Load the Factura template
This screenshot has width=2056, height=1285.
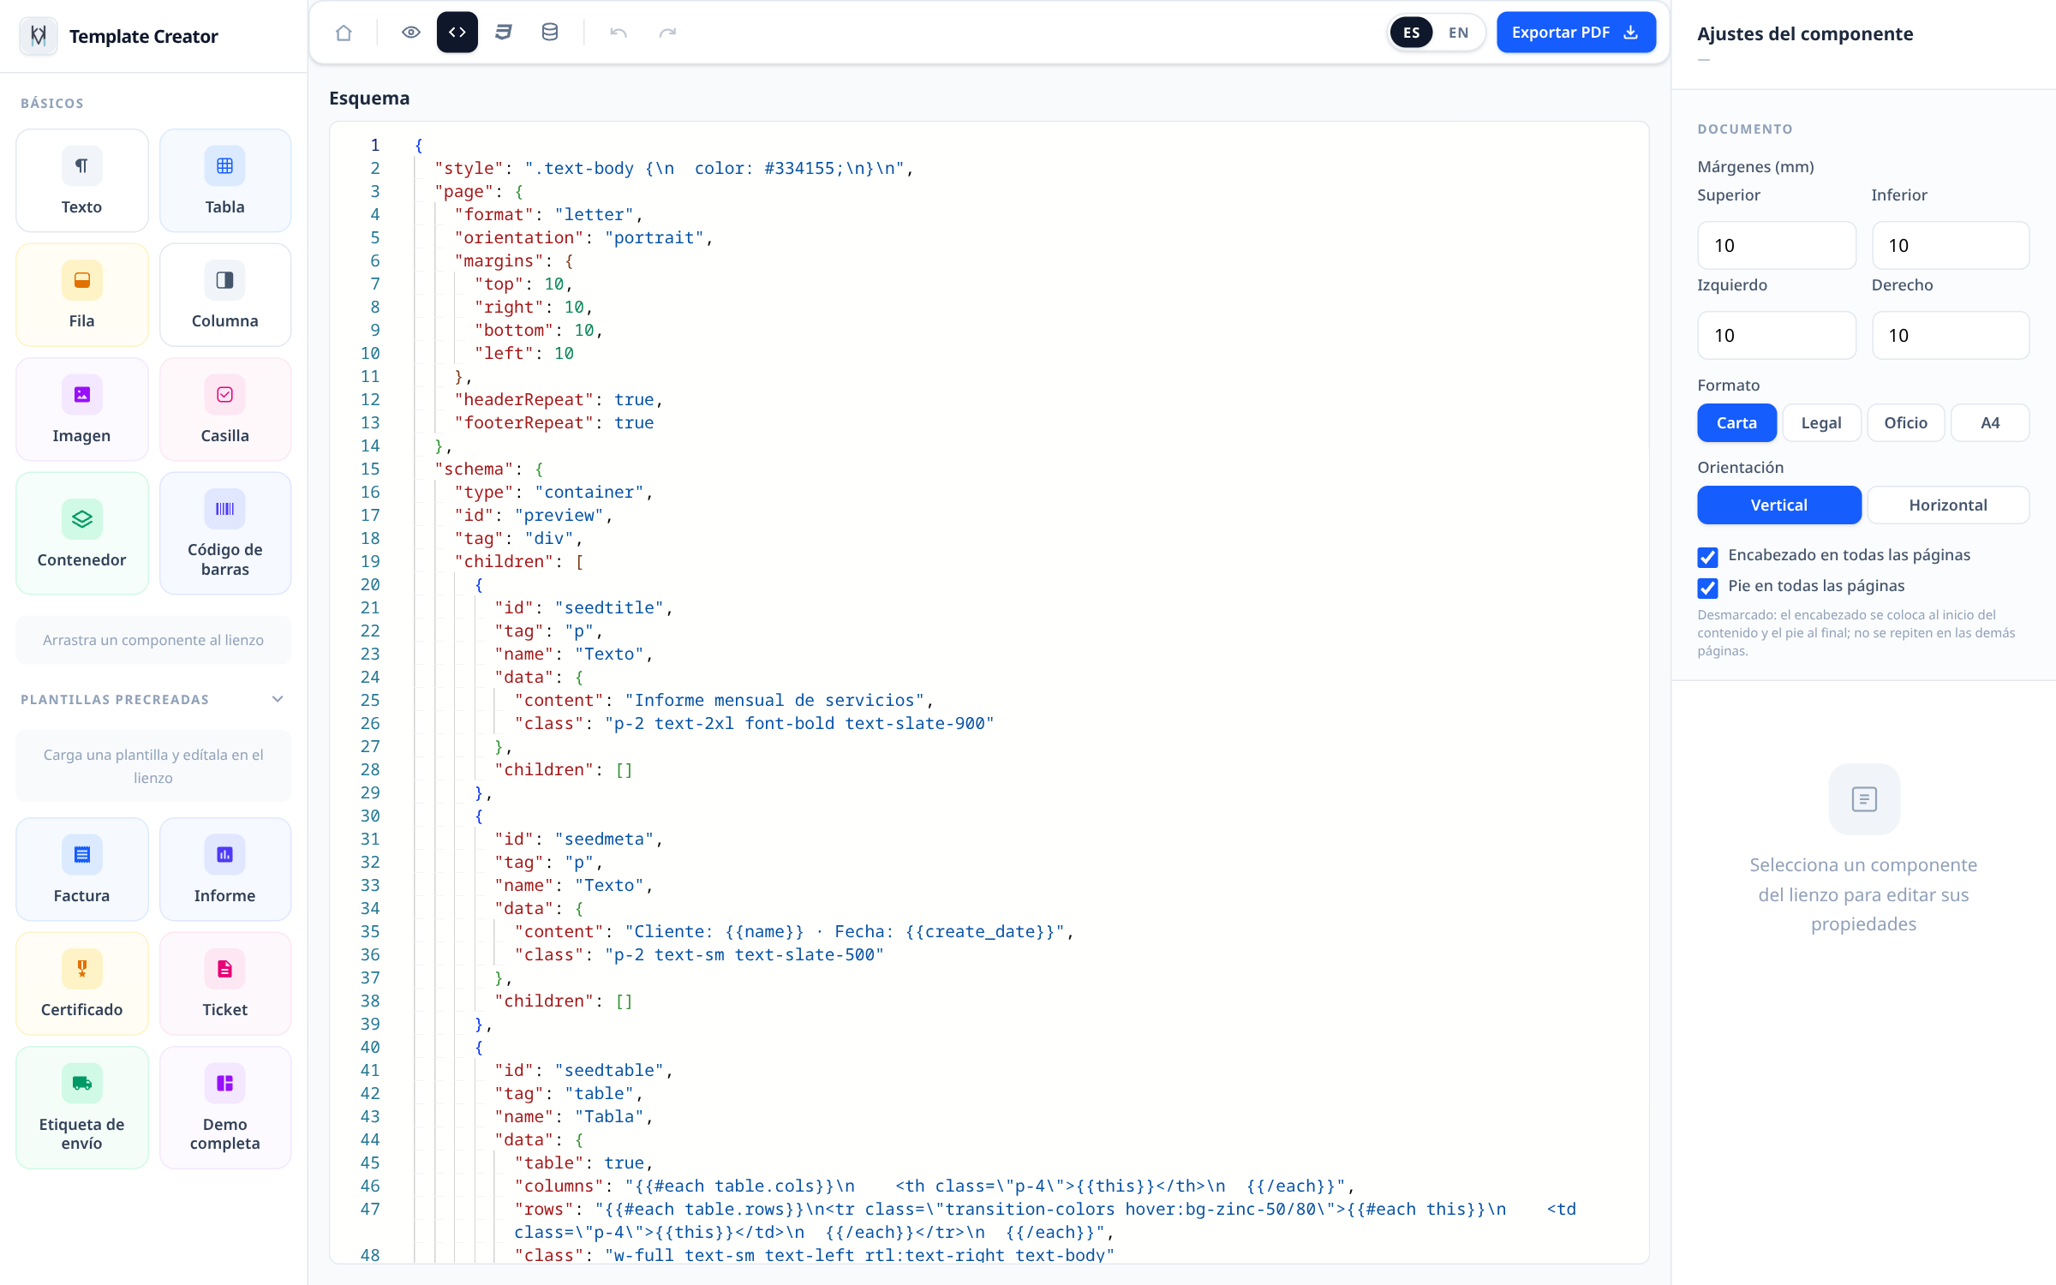[x=81, y=870]
